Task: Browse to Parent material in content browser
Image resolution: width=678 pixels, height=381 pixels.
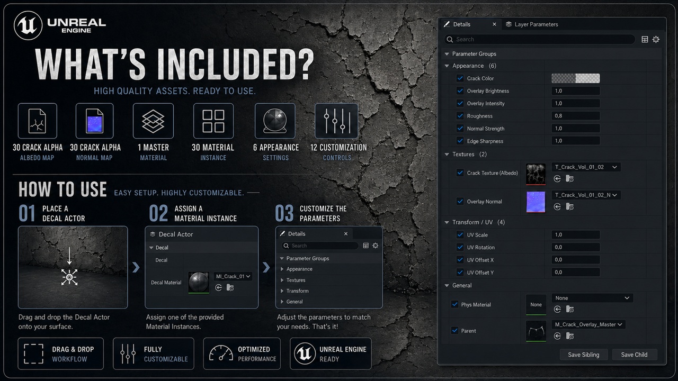Action: click(570, 336)
